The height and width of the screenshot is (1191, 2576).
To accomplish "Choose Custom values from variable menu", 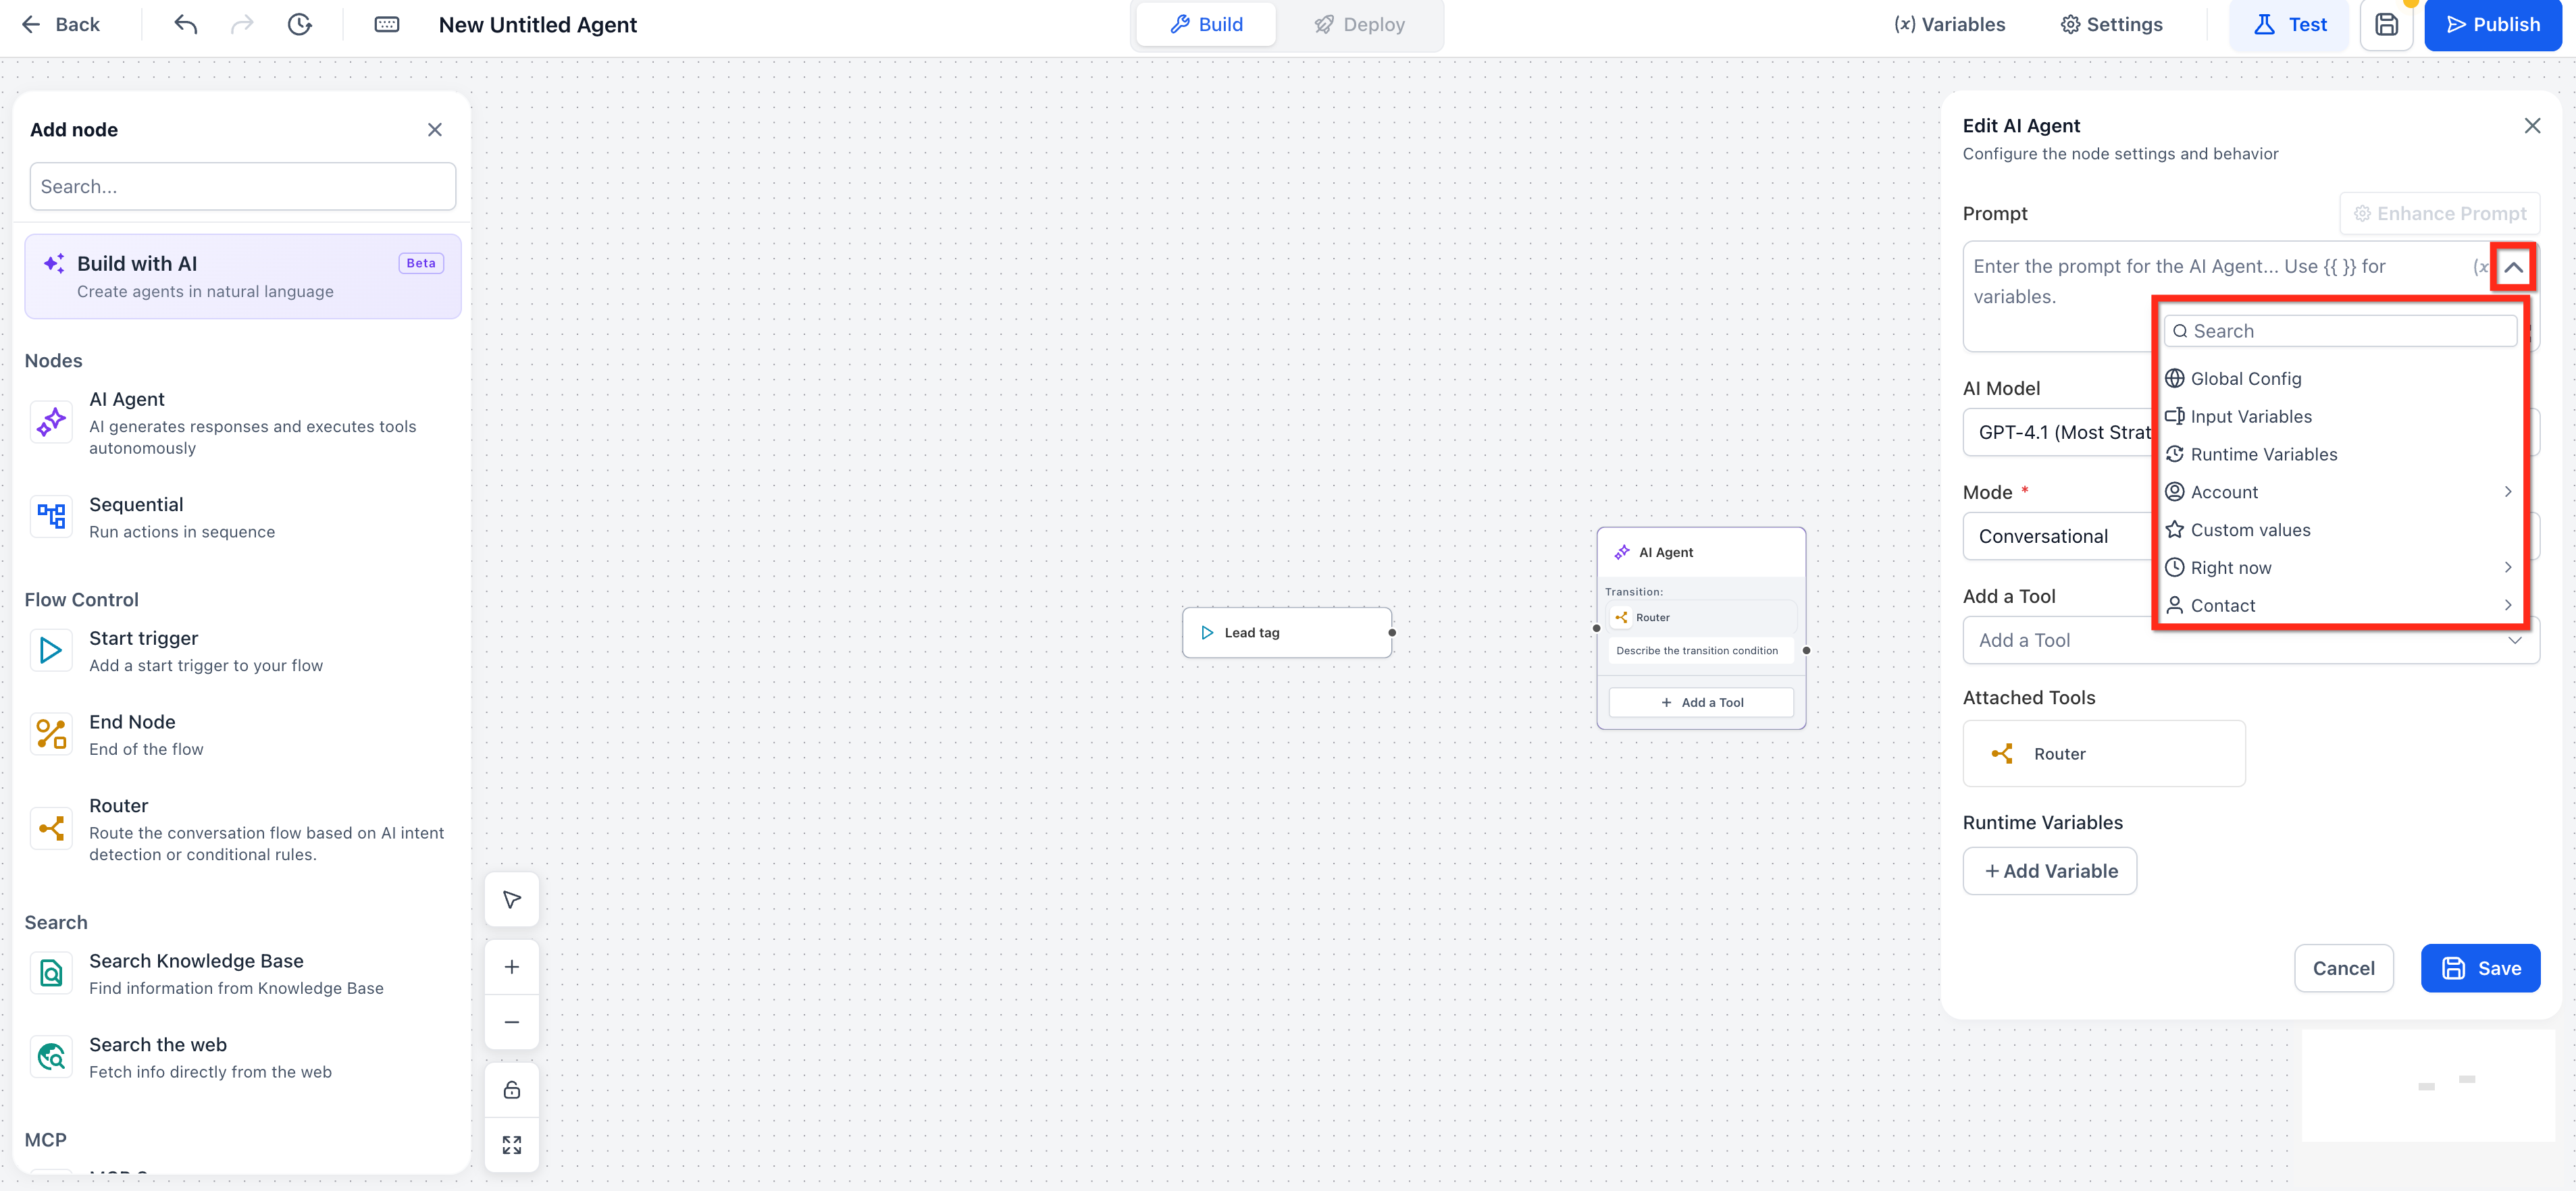I will 2339,530.
